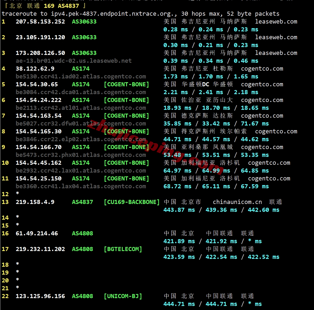314x310 pixels.
Task: Select IP address 38.122.62.9
Action: (35, 69)
